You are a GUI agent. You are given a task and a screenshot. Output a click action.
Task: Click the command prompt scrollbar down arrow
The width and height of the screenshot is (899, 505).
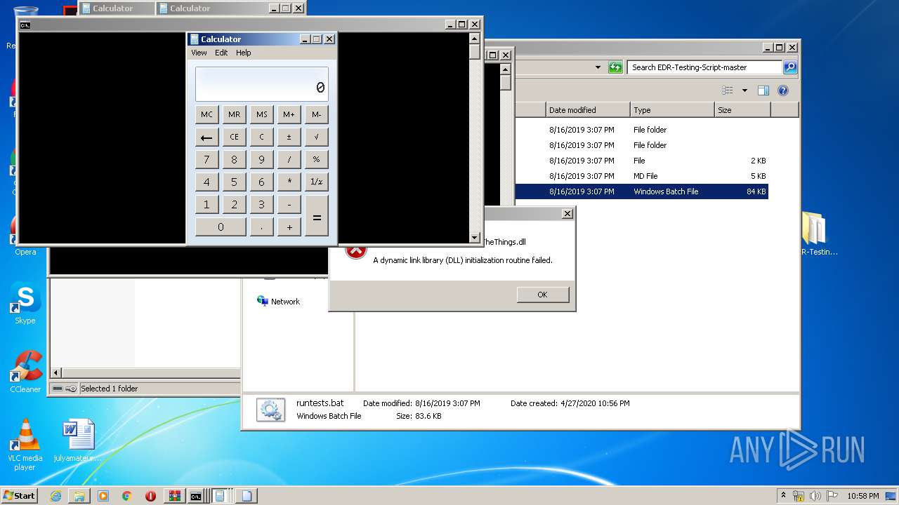pyautogui.click(x=475, y=237)
